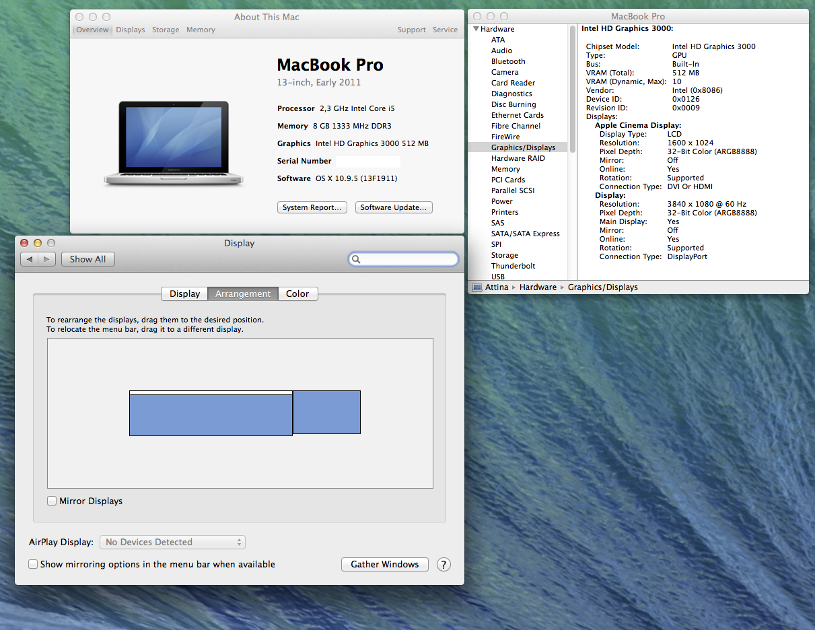Select Memory in the hardware list
This screenshot has width=815, height=630.
(505, 169)
